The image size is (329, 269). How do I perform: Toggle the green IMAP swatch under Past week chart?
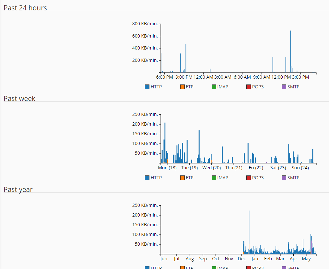click(214, 178)
